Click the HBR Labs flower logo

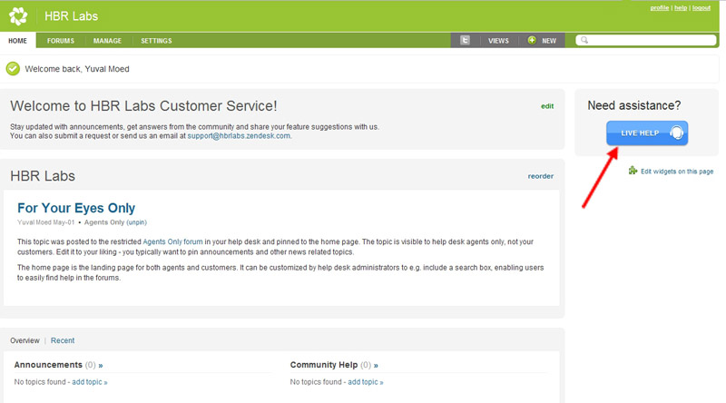click(x=18, y=16)
